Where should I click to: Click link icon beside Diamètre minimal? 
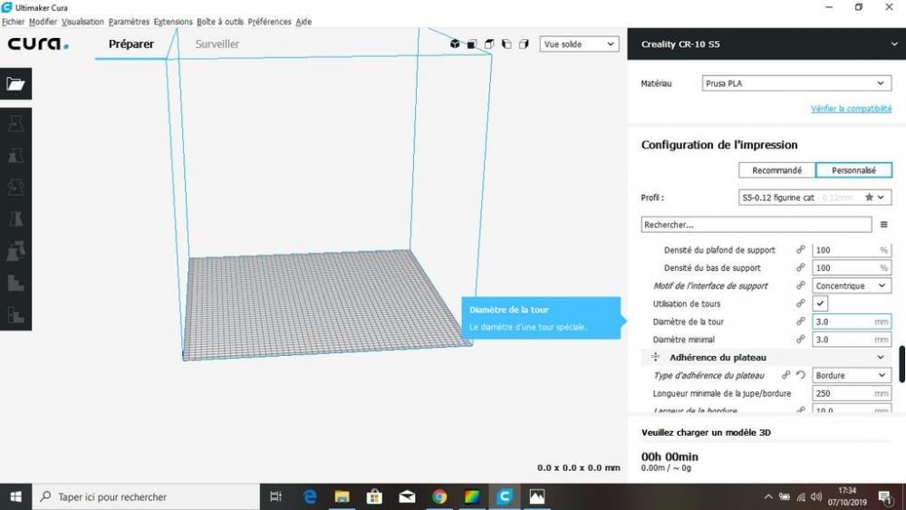pyautogui.click(x=800, y=340)
